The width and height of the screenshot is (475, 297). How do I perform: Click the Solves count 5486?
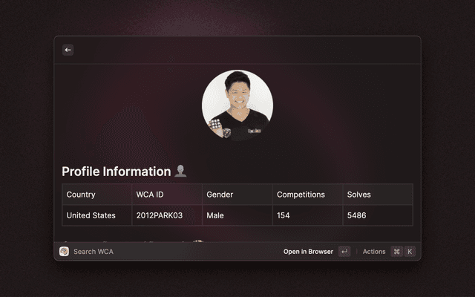tap(358, 215)
